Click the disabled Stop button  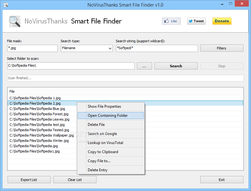click(x=222, y=66)
